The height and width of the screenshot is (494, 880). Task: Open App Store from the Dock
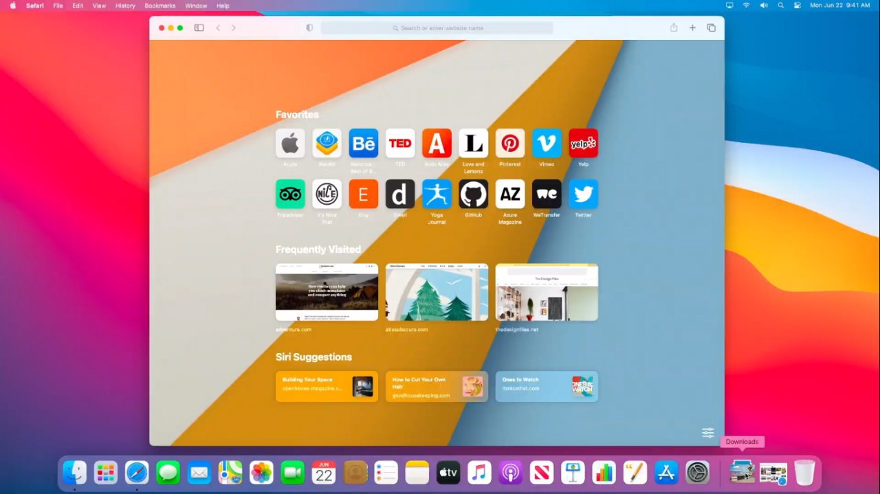(666, 472)
